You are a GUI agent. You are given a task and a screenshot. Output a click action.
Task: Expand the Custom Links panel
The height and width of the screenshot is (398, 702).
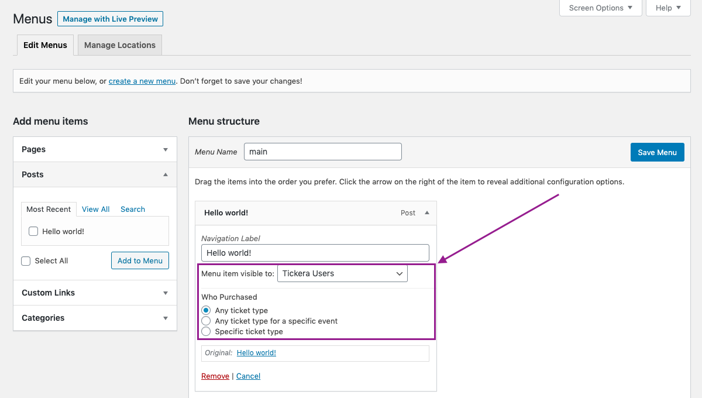coord(166,293)
